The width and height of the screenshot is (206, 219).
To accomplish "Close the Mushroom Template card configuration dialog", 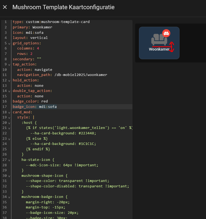I will 5,7.
